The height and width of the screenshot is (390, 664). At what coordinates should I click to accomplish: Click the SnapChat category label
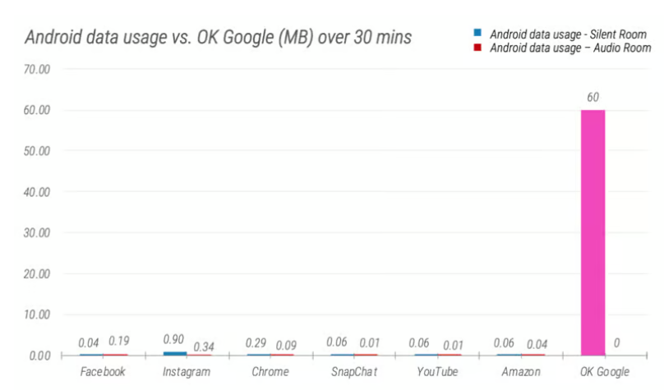[x=354, y=372]
